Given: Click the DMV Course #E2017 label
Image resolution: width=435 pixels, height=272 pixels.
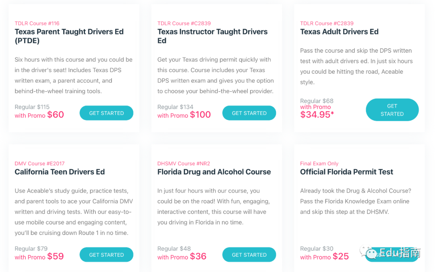Looking at the screenshot, I should coord(39,164).
